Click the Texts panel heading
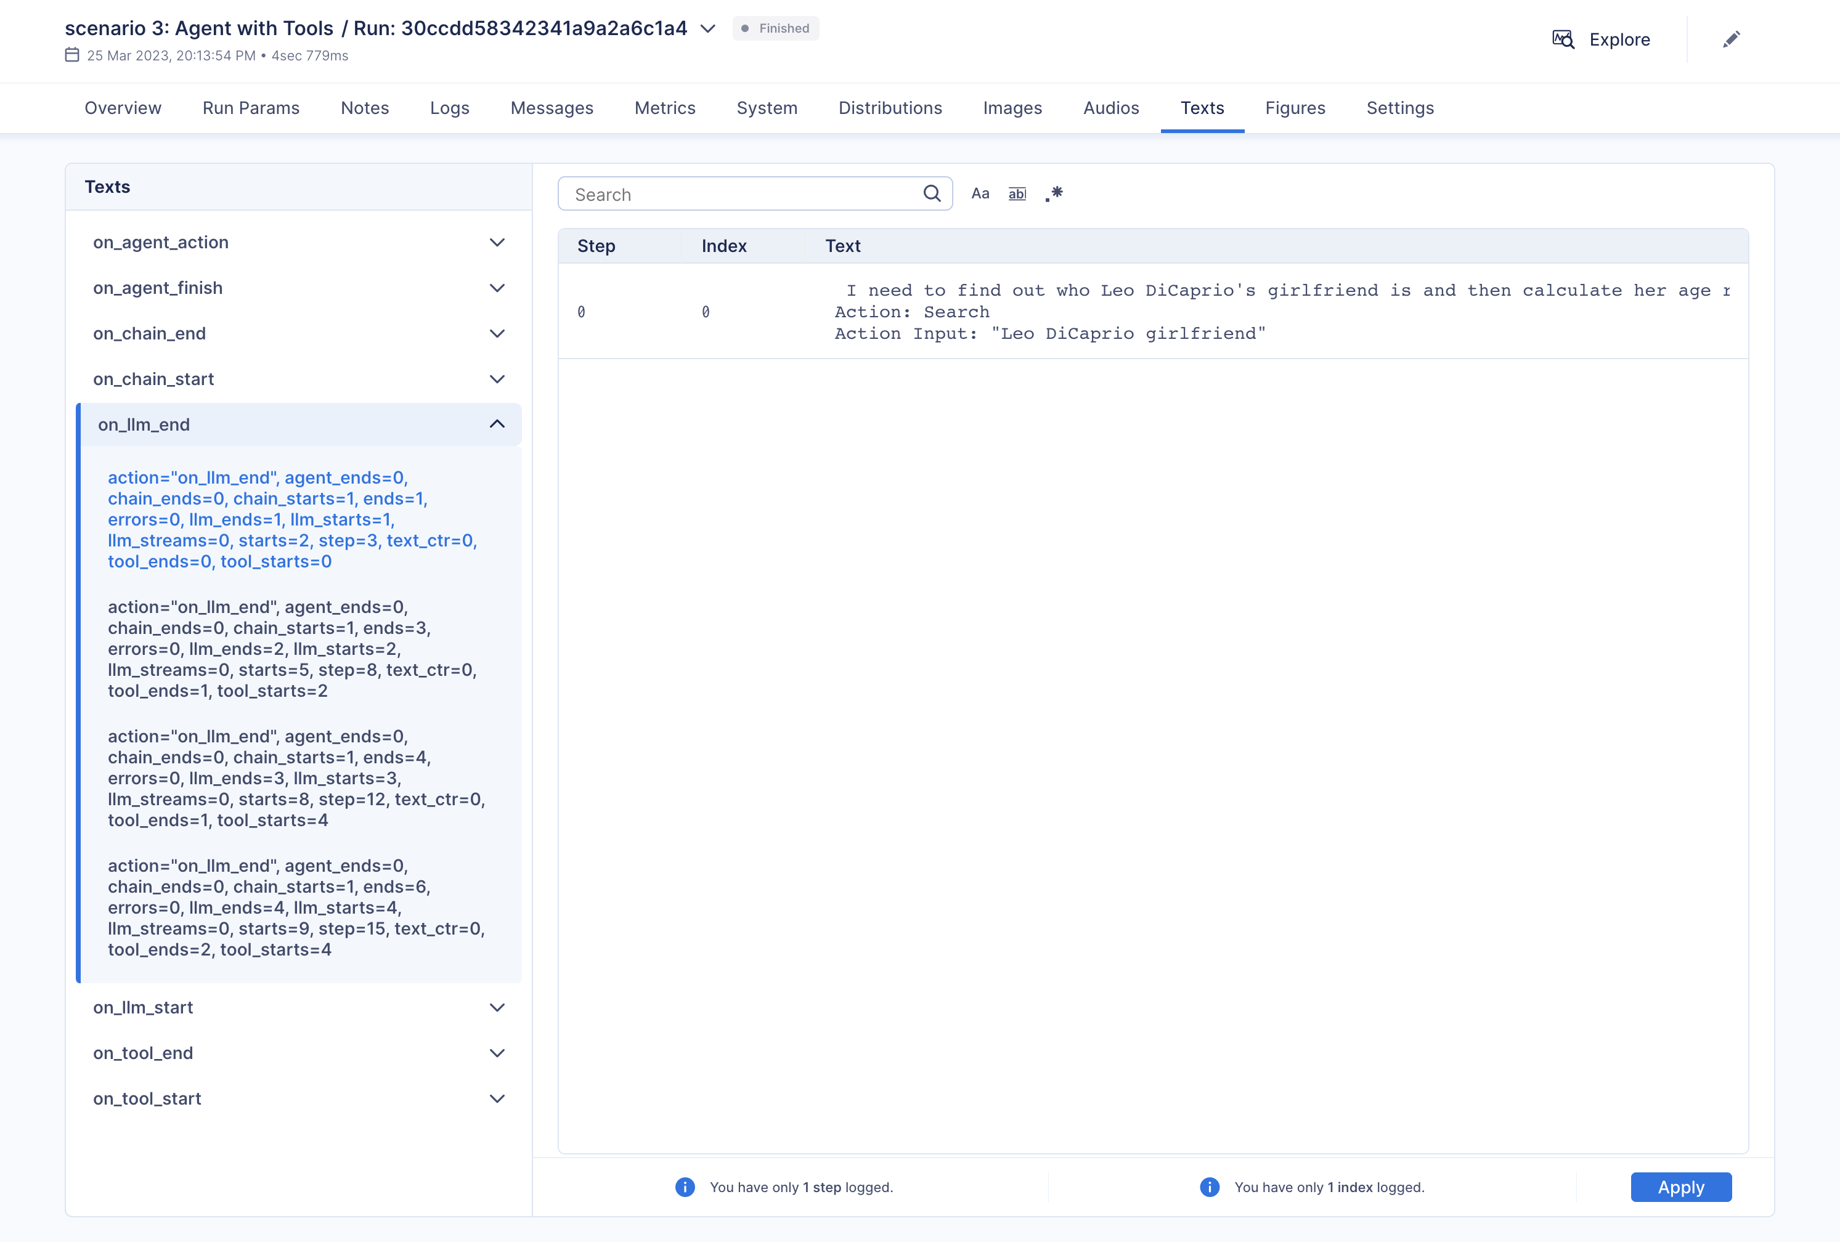 click(x=108, y=187)
